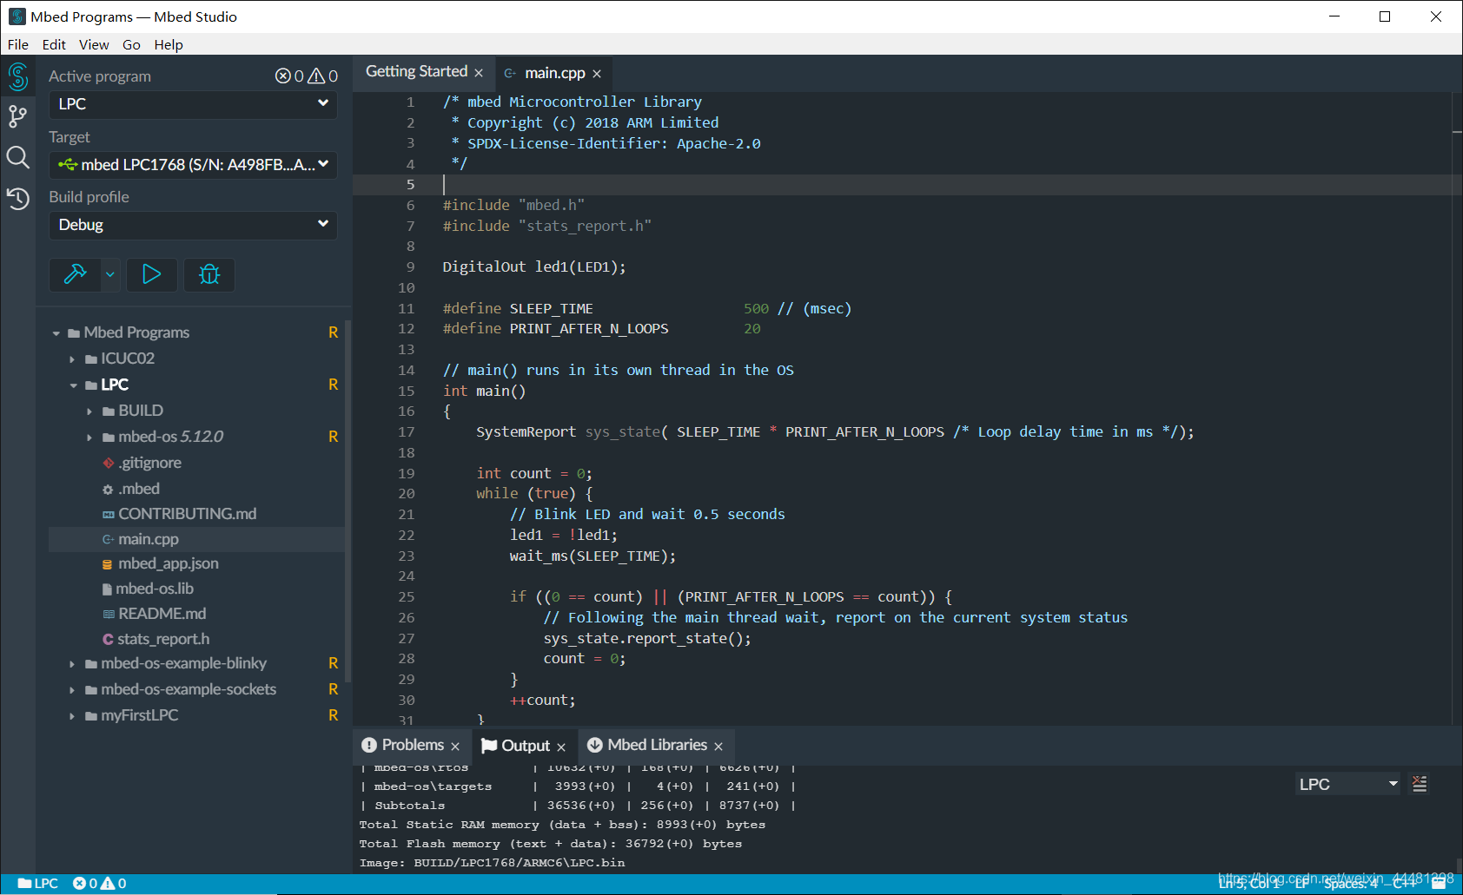Viewport: 1463px width, 895px height.
Task: Click the Run program play button
Action: pos(151,274)
